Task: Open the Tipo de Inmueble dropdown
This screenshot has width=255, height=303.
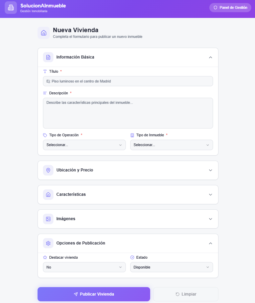Action: pos(171,145)
